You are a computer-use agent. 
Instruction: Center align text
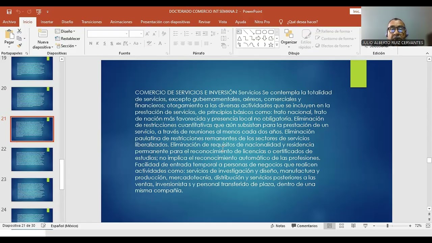click(x=183, y=44)
